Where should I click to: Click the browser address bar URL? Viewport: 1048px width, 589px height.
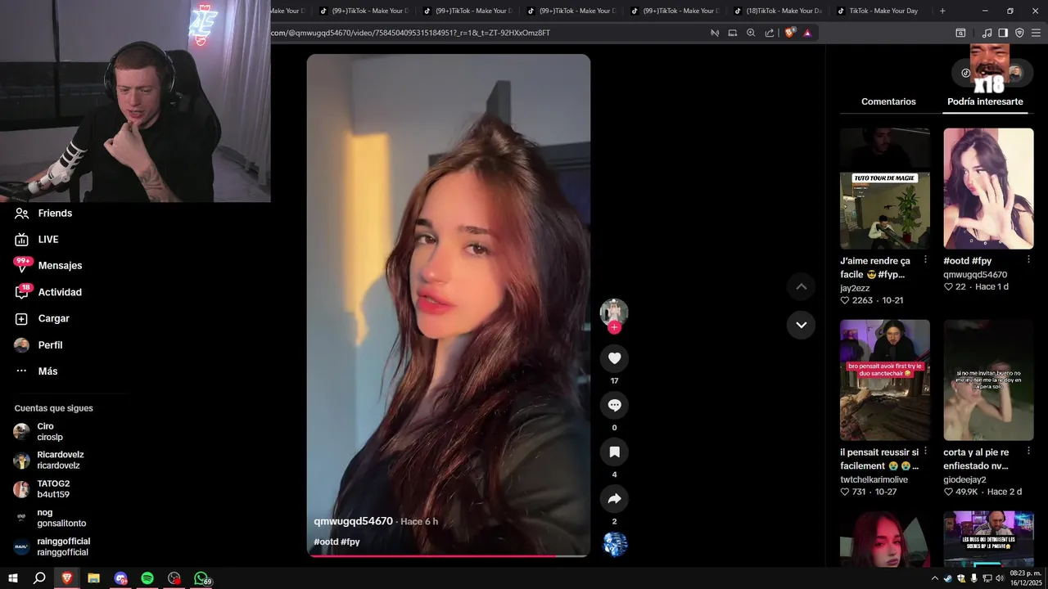point(411,33)
